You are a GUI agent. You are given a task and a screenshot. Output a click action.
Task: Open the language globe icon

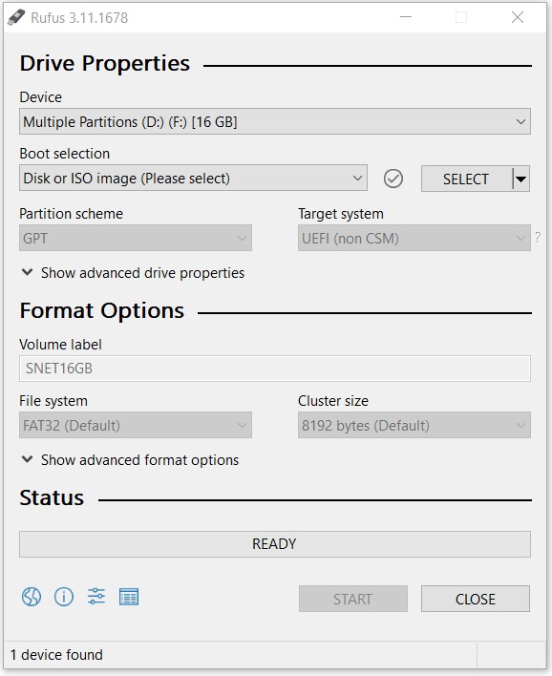pyautogui.click(x=32, y=597)
